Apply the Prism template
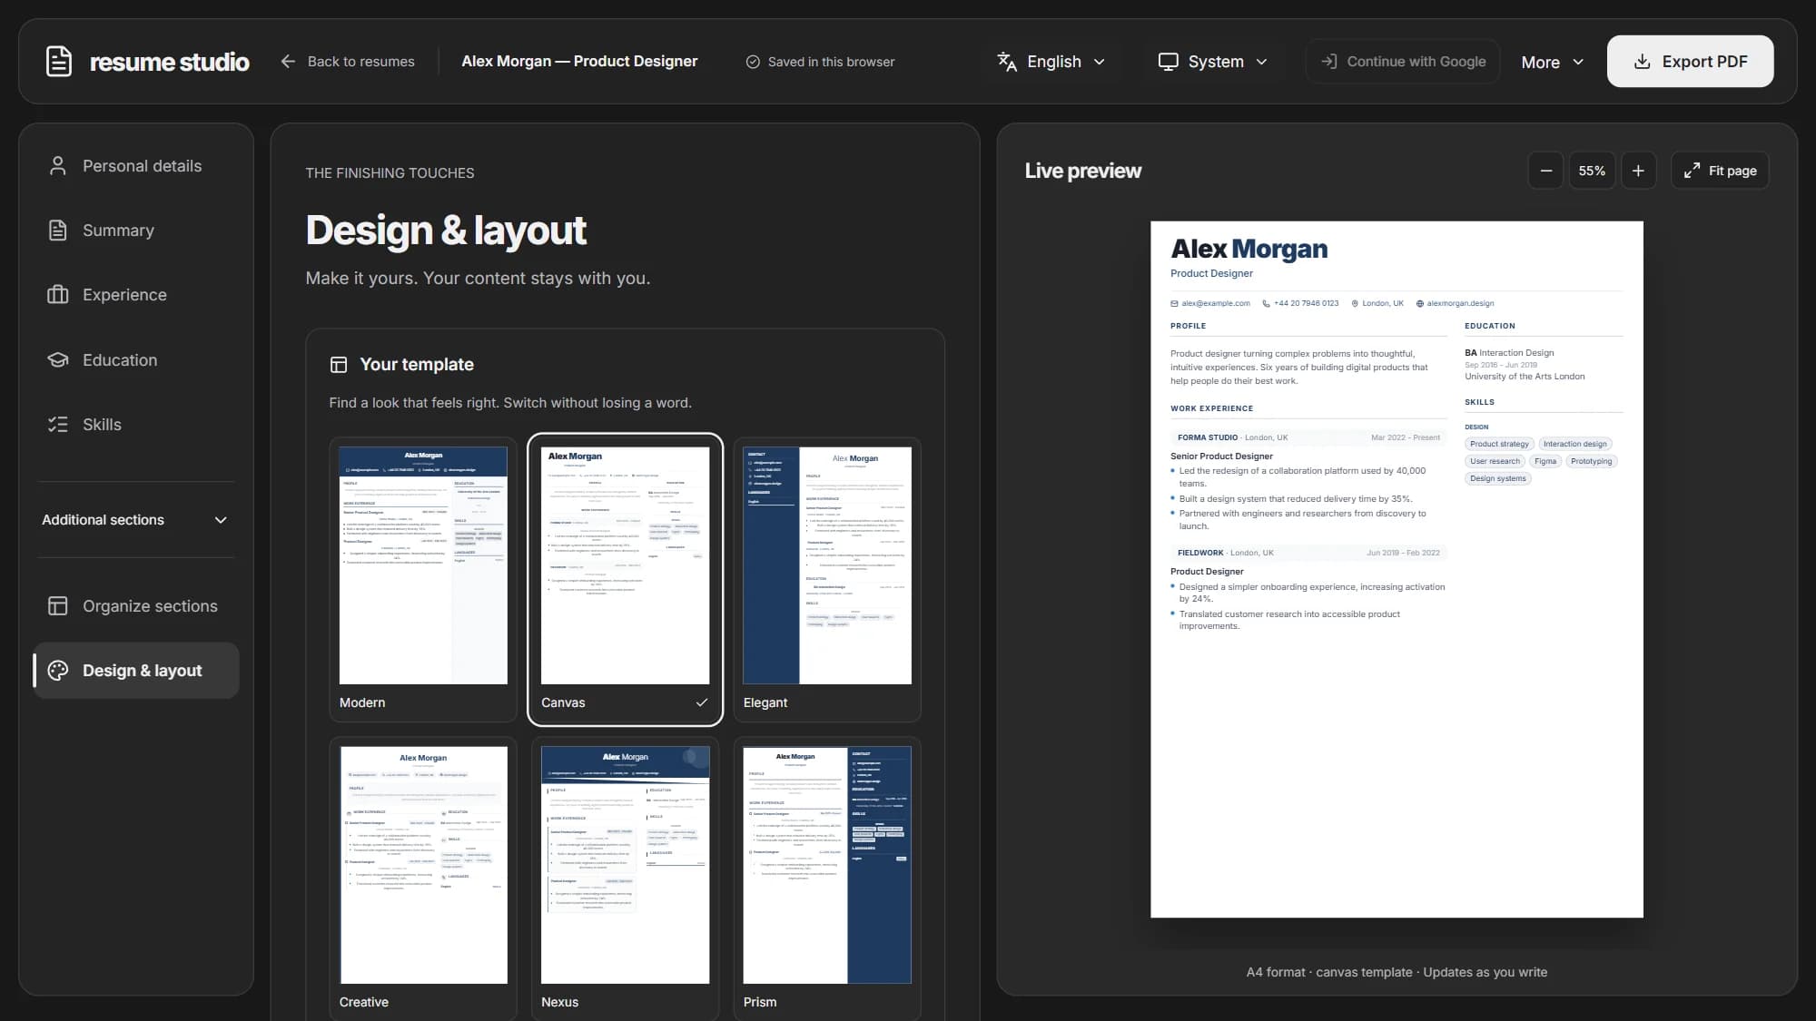Viewport: 1816px width, 1021px height. 827,879
